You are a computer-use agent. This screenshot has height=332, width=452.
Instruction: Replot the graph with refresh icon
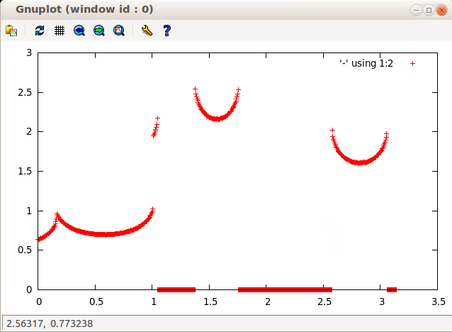(x=40, y=31)
